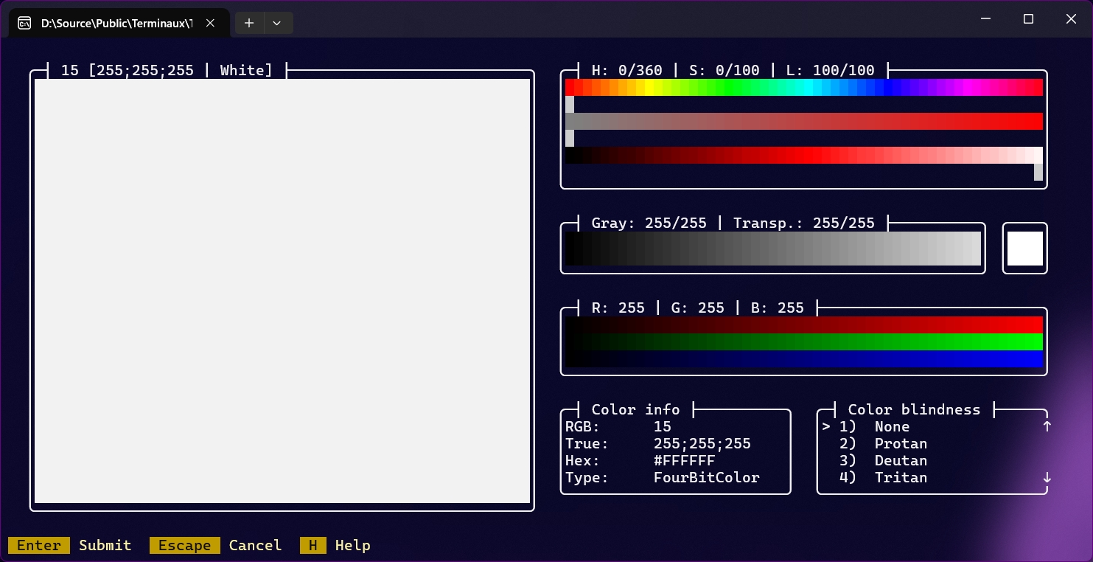Click the large white color preview area
Viewport: 1093px width, 562px height.
[x=282, y=291]
